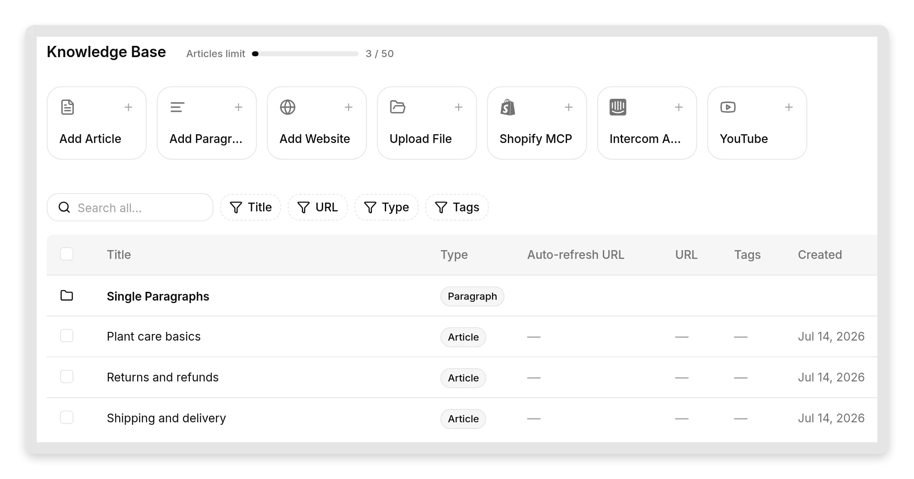Click the plus sign on Add Paragraph card

[239, 107]
